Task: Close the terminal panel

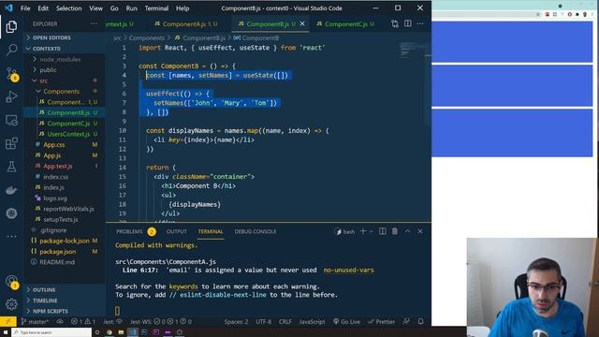Action: (x=420, y=231)
